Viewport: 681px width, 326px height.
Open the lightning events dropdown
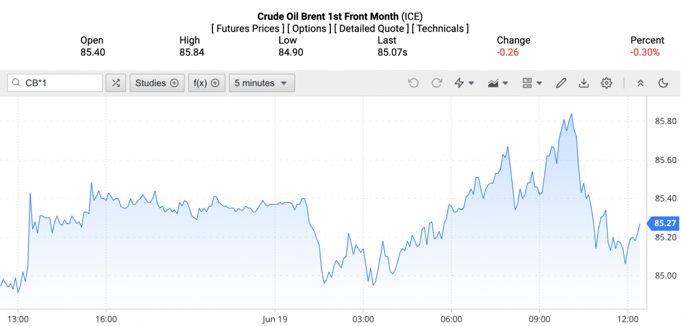point(464,83)
